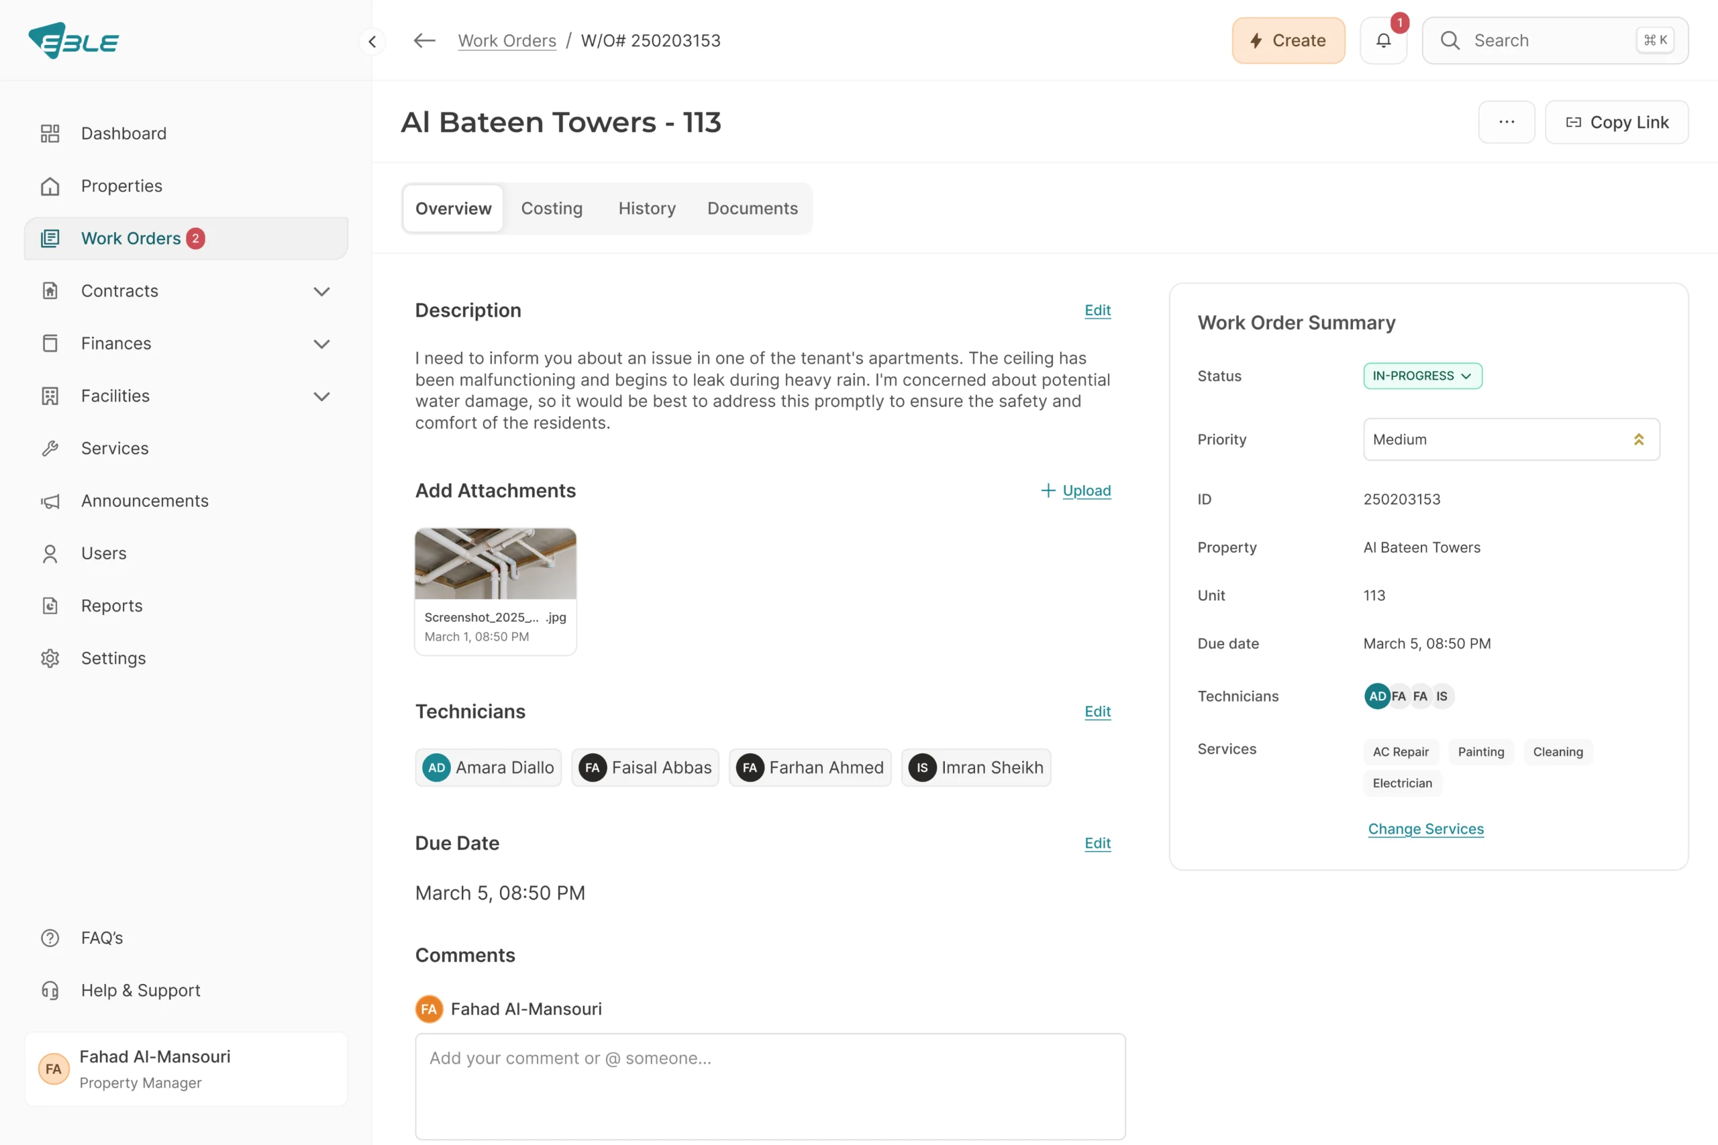
Task: Open Settings gear in sidebar
Action: pyautogui.click(x=113, y=658)
